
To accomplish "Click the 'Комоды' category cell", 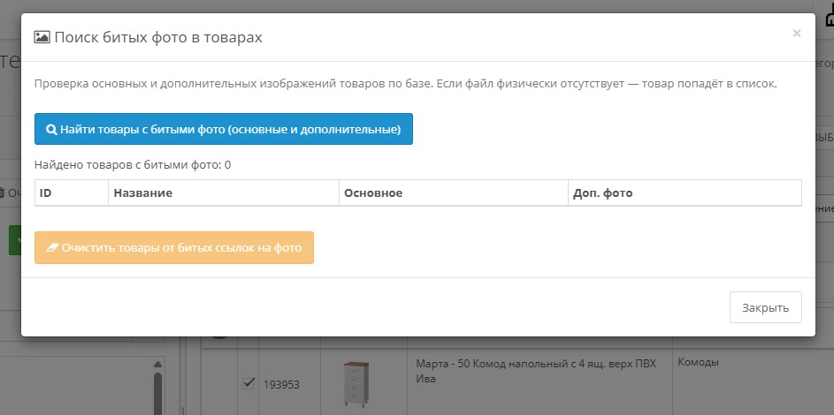I will coord(698,362).
